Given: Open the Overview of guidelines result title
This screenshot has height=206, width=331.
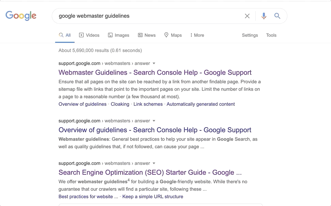Looking at the screenshot, I should [155, 130].
